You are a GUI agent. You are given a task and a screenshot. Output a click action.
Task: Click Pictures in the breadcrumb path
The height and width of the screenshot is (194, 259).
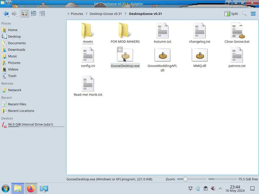[77, 14]
